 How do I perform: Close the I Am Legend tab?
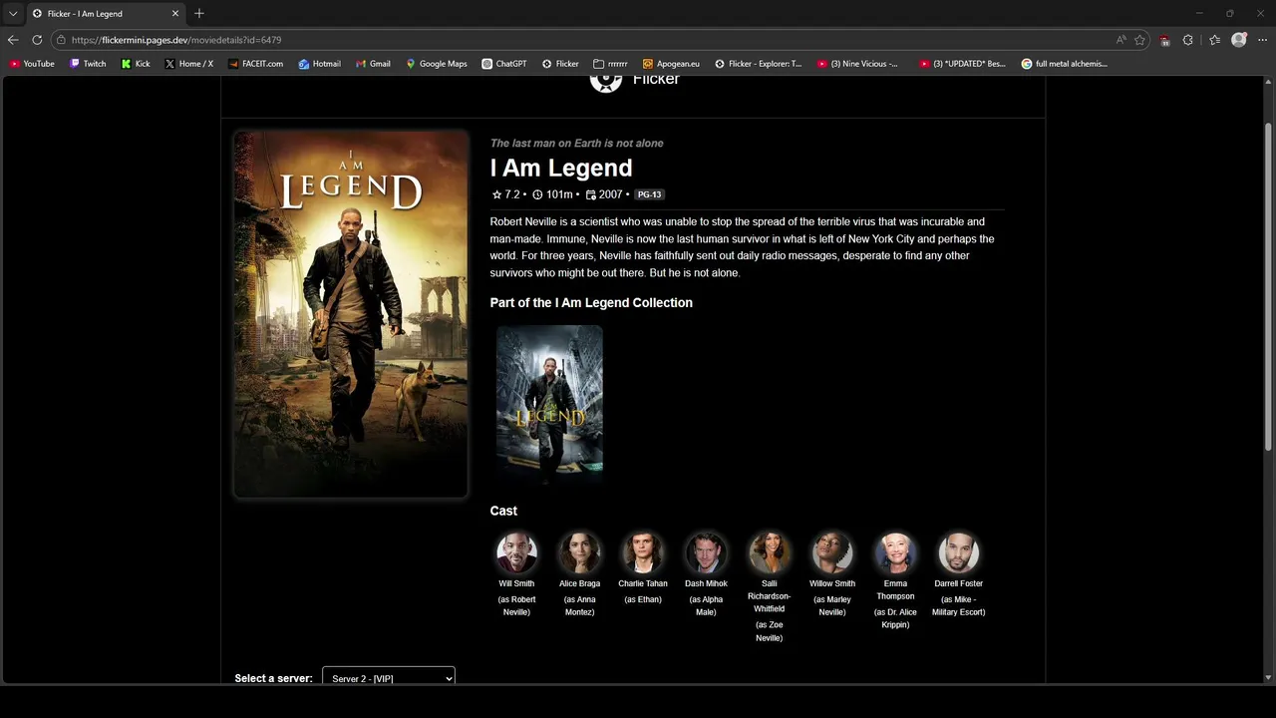[x=175, y=14]
